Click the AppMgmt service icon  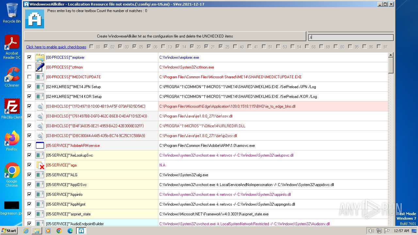point(40,204)
